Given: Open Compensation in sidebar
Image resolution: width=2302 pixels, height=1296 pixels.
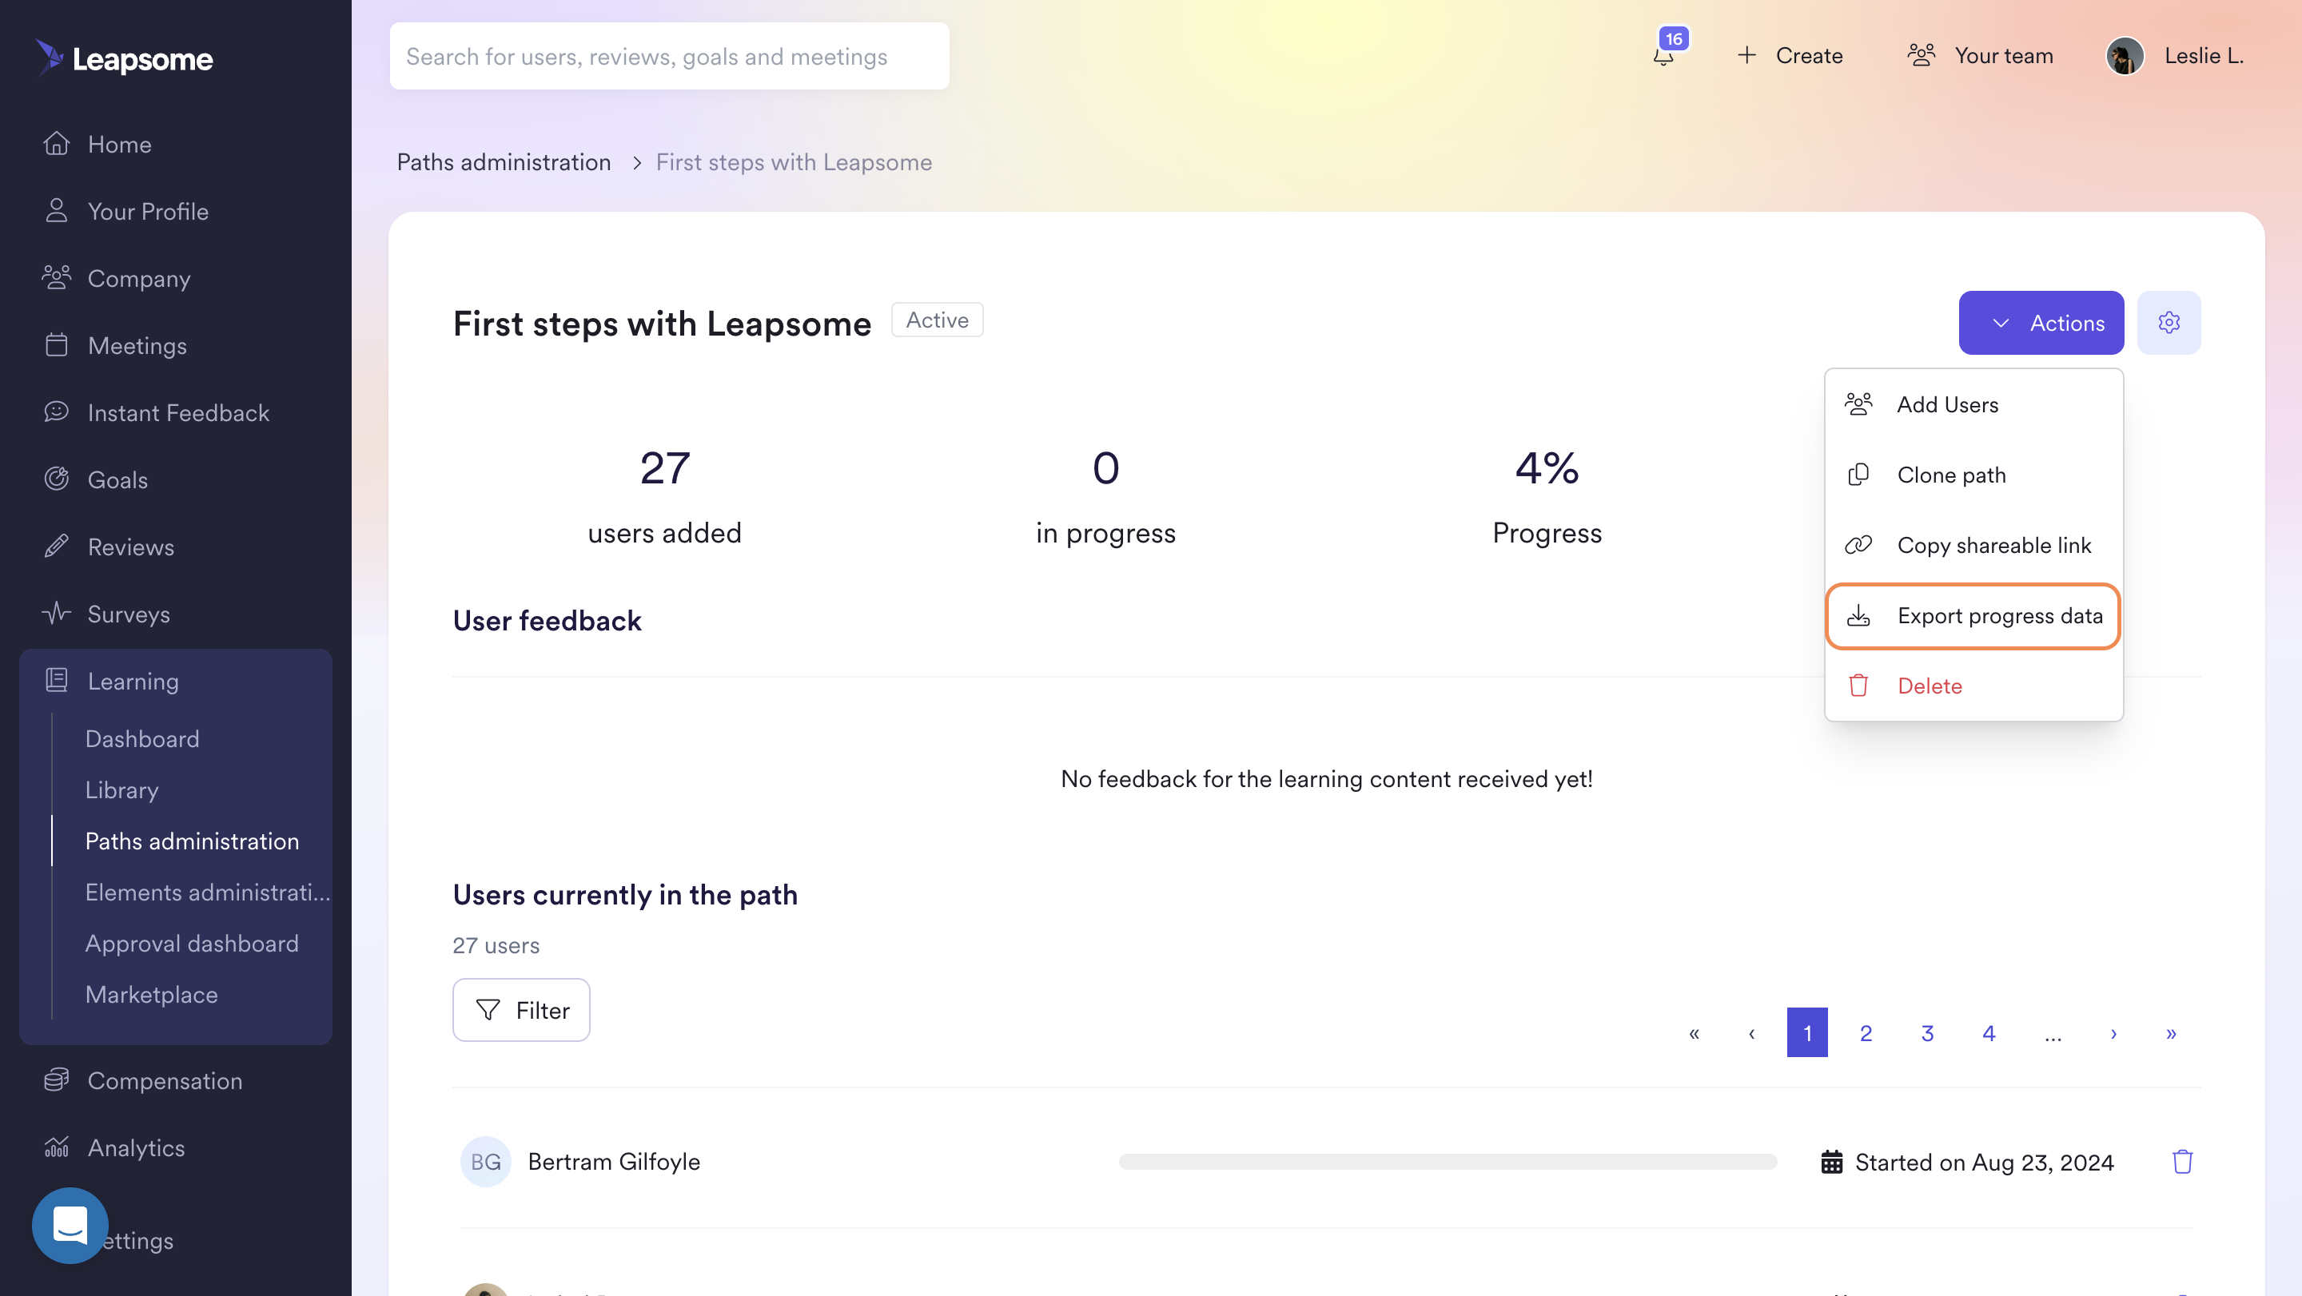Looking at the screenshot, I should (143, 1079).
